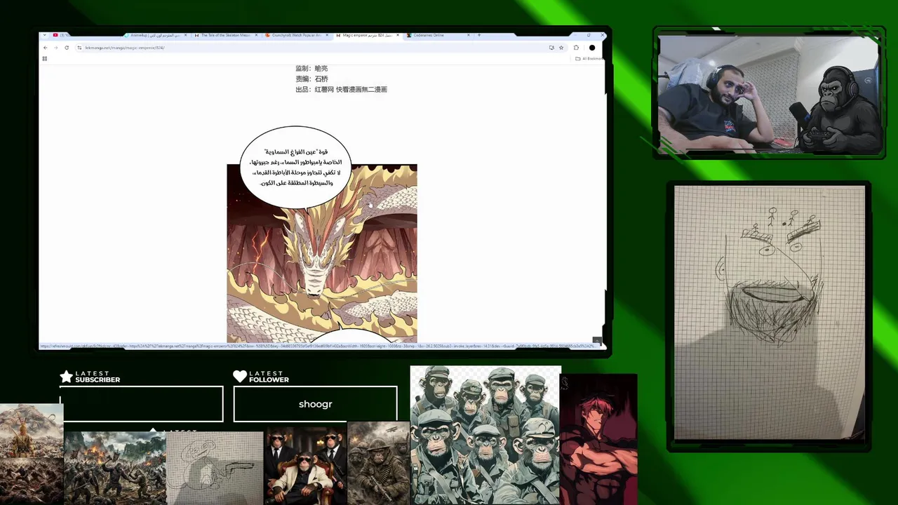This screenshot has width=898, height=505.
Task: Click the site info icon in address bar
Action: click(x=80, y=48)
